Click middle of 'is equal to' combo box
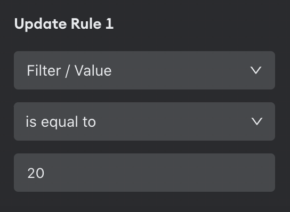This screenshot has height=212, width=290. click(144, 121)
